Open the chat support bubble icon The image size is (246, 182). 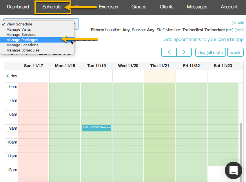coord(233,170)
